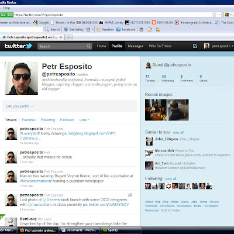The width and height of the screenshot is (234, 234).
Task: Open the photo icon on Dezeen tweet
Action: click(x=130, y=195)
